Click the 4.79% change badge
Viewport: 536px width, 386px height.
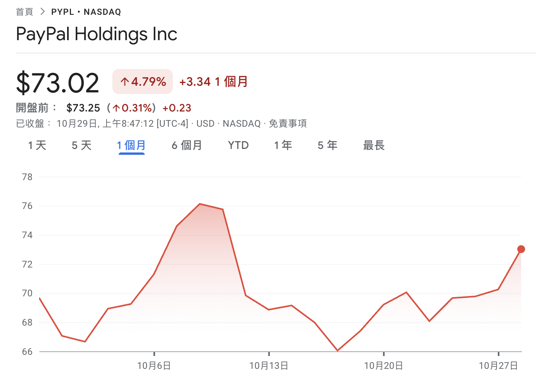coord(143,81)
